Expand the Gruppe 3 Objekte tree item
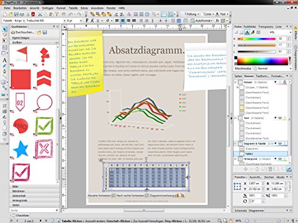Screen dimensions: 298x223 click(x=237, y=87)
